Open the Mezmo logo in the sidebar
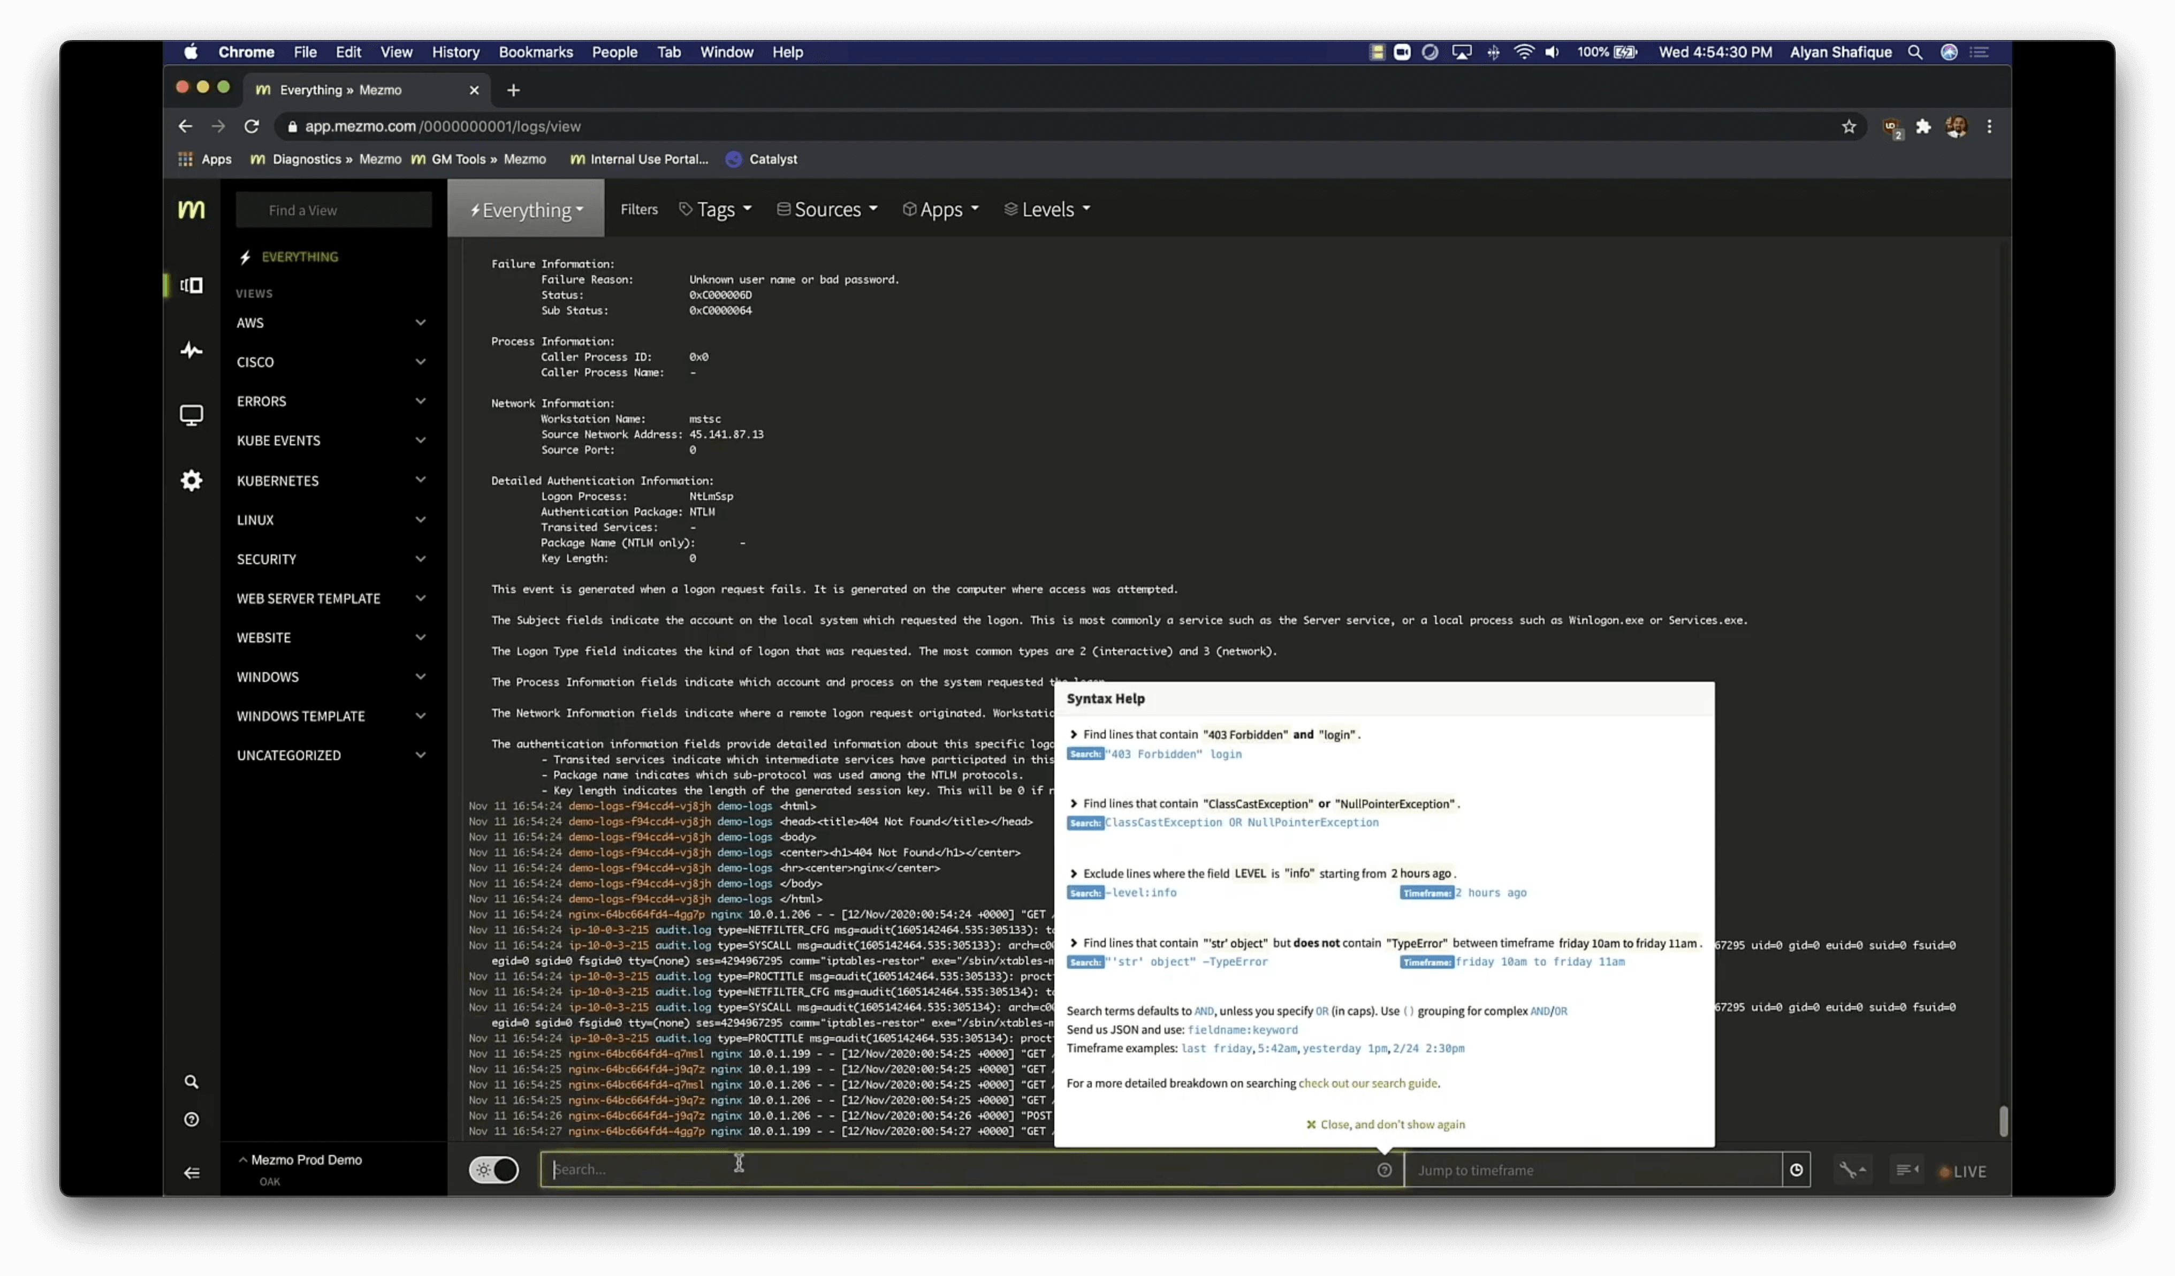Image resolution: width=2175 pixels, height=1276 pixels. [x=191, y=209]
